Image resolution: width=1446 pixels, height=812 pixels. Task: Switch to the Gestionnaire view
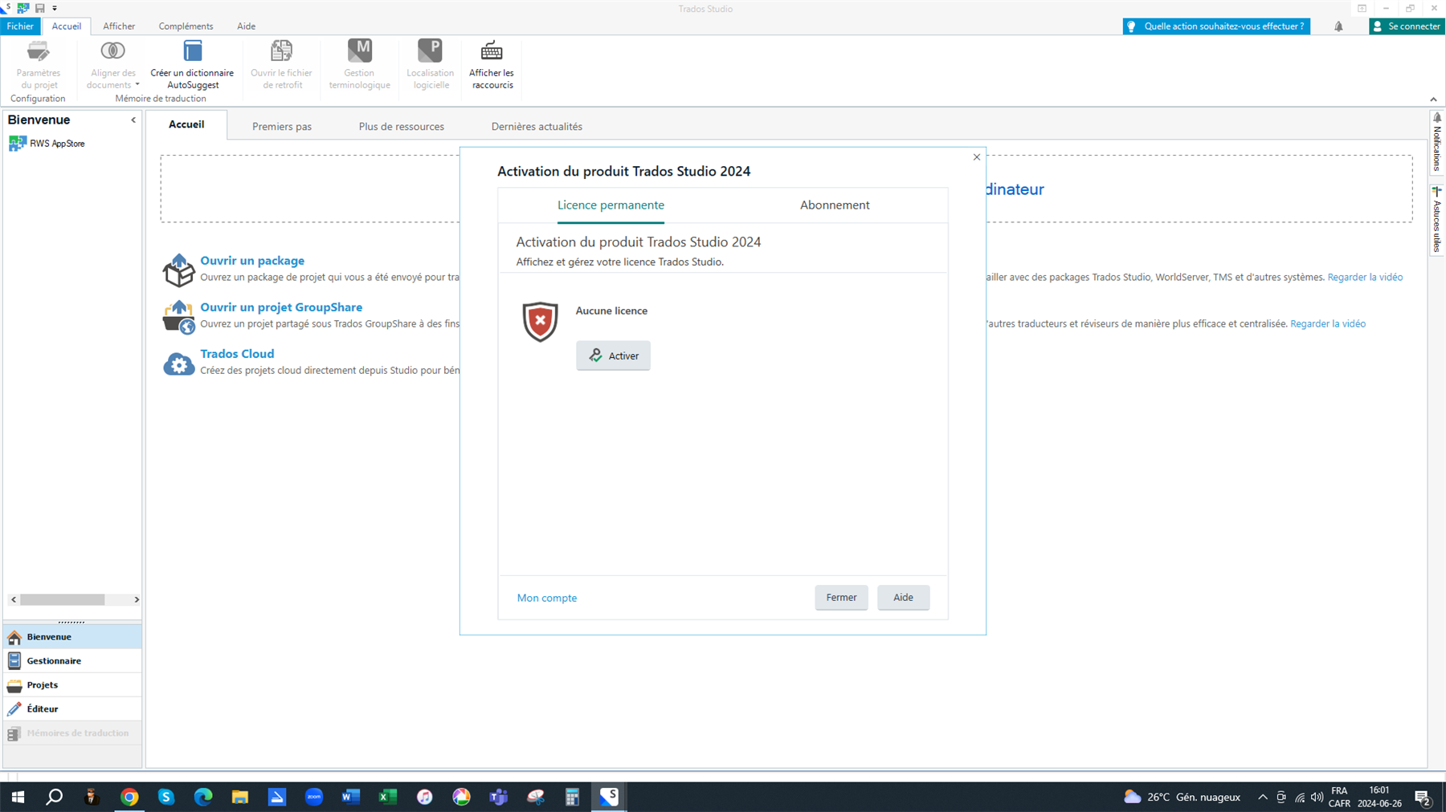pyautogui.click(x=72, y=661)
